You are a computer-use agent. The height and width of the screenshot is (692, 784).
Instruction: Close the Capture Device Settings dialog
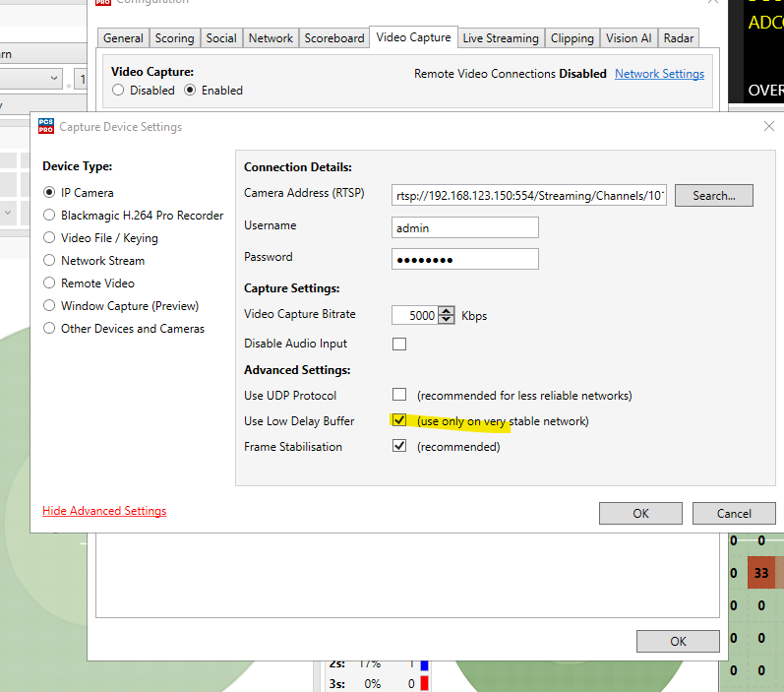(x=768, y=127)
